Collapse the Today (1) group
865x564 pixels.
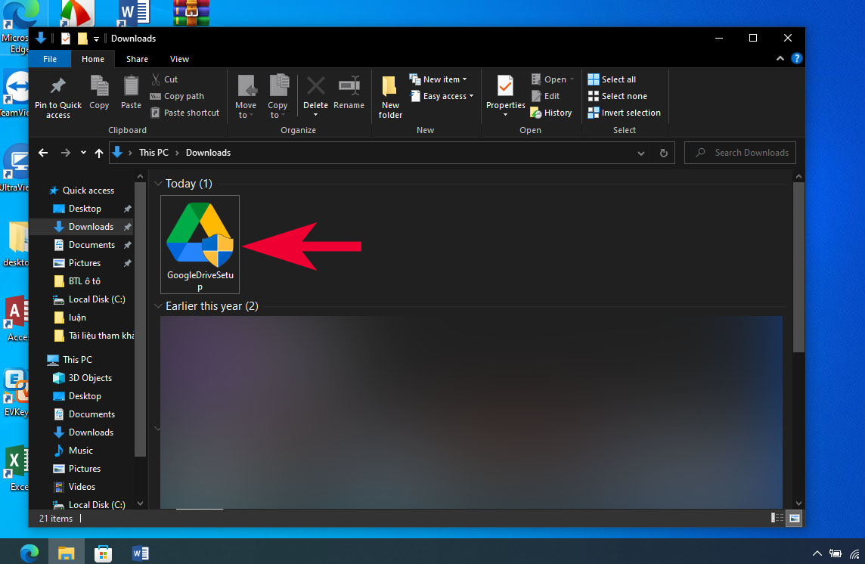coord(158,183)
